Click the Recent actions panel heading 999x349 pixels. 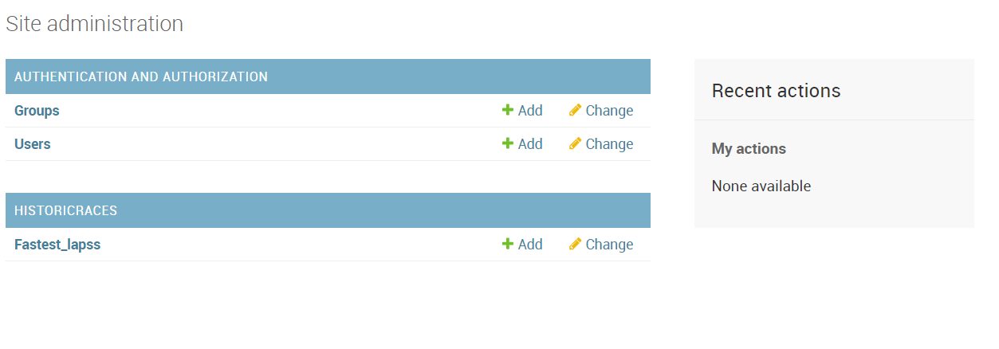tap(776, 91)
